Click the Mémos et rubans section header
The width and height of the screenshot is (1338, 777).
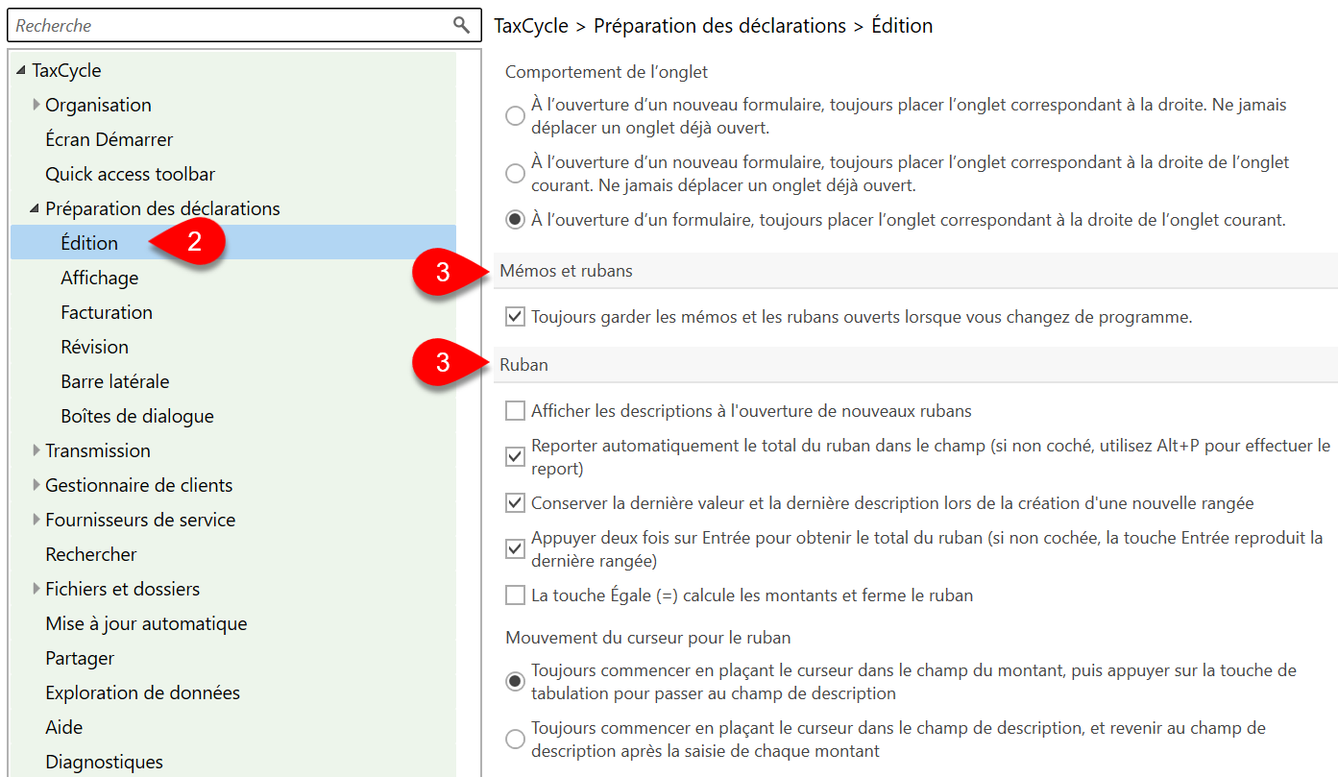pyautogui.click(x=915, y=271)
